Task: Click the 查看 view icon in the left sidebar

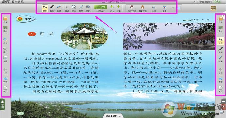Action: click(x=5, y=59)
